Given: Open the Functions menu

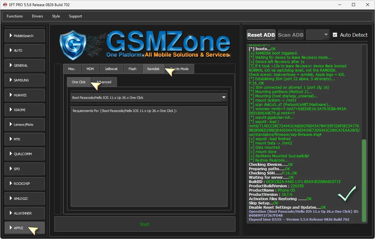Looking at the screenshot, I should pos(15,16).
